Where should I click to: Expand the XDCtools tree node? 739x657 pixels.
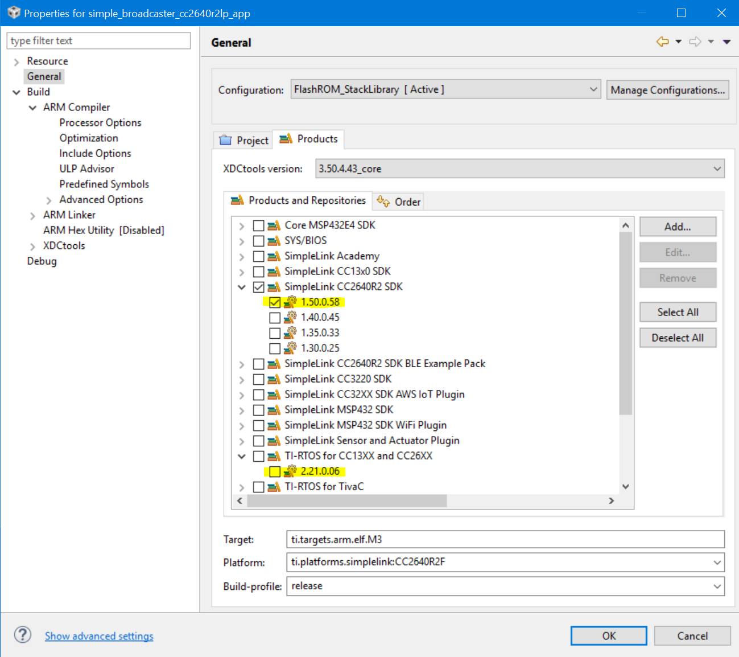click(32, 247)
